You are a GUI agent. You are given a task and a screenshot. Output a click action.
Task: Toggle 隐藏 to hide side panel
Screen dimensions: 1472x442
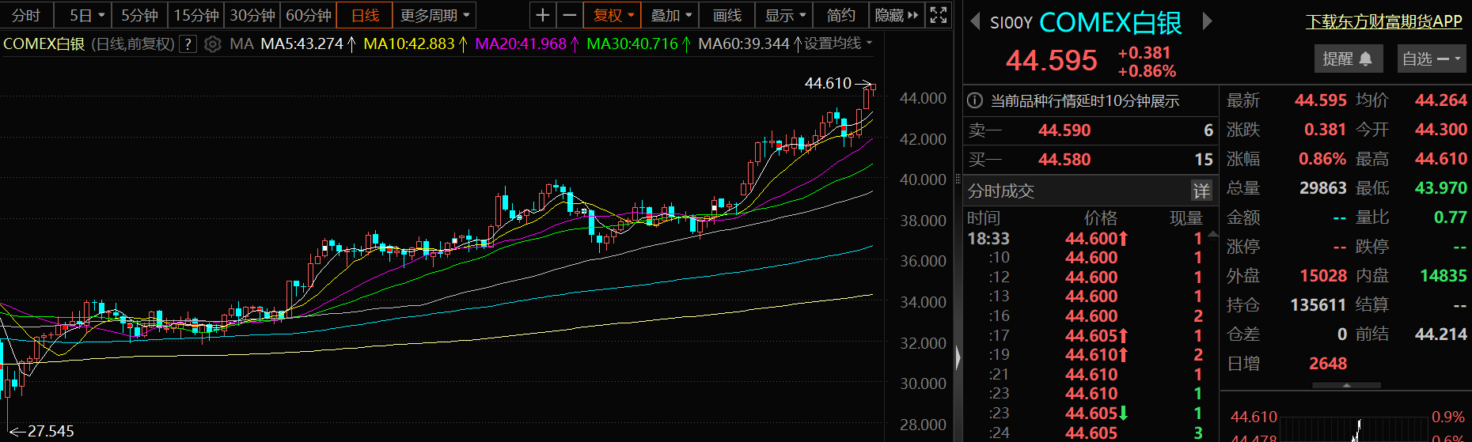896,15
